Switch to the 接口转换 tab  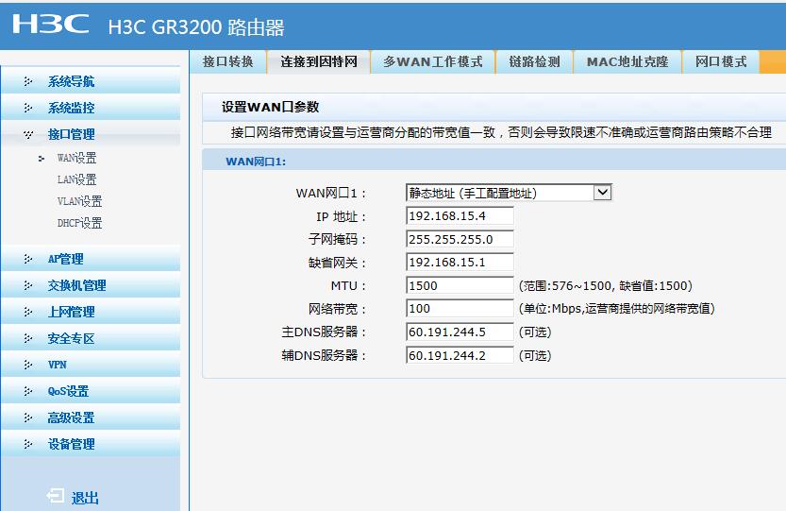coord(227,61)
